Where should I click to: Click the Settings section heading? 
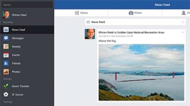tap(8, 102)
